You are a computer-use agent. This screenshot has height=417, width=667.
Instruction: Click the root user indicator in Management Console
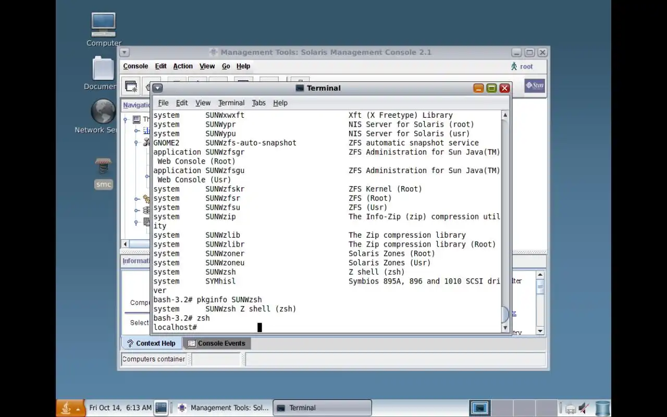(x=522, y=67)
